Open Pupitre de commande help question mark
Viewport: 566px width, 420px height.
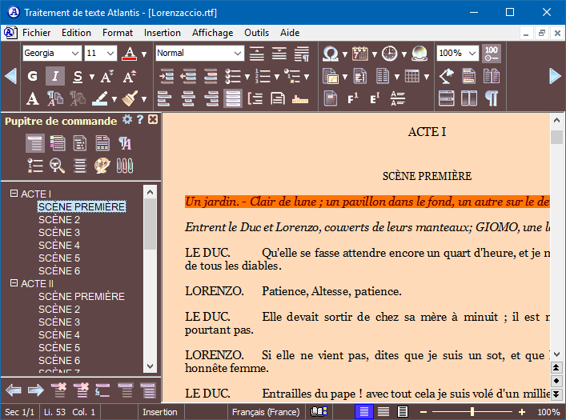[140, 120]
